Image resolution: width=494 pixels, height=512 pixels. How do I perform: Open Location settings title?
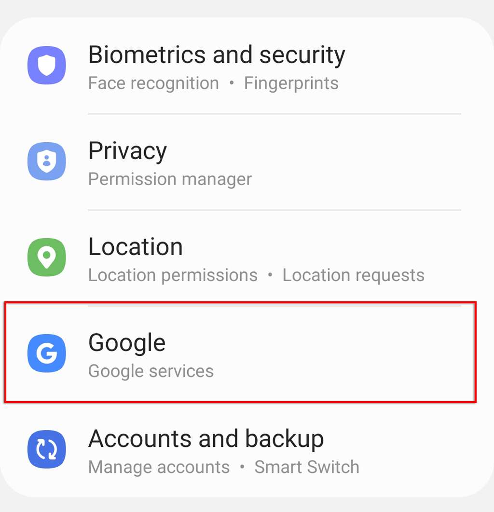(136, 247)
